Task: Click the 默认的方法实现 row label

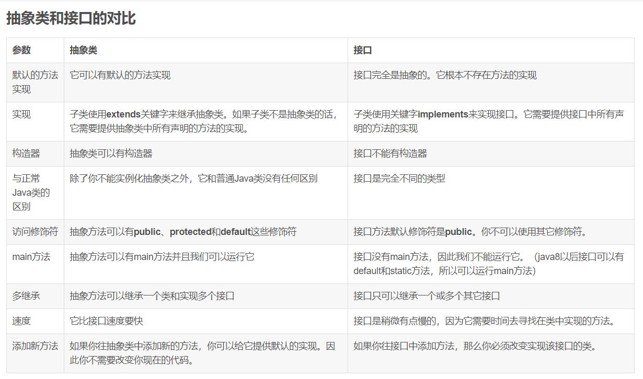Action: click(x=36, y=82)
